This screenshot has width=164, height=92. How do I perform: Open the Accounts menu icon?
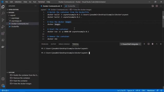click(3, 79)
